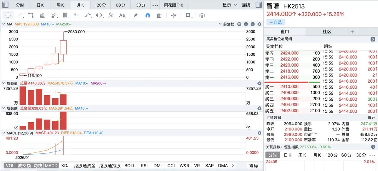Viewport: 378px width, 171px height.
Task: Toggle the 港股通资金 indicator
Action: click(85, 166)
